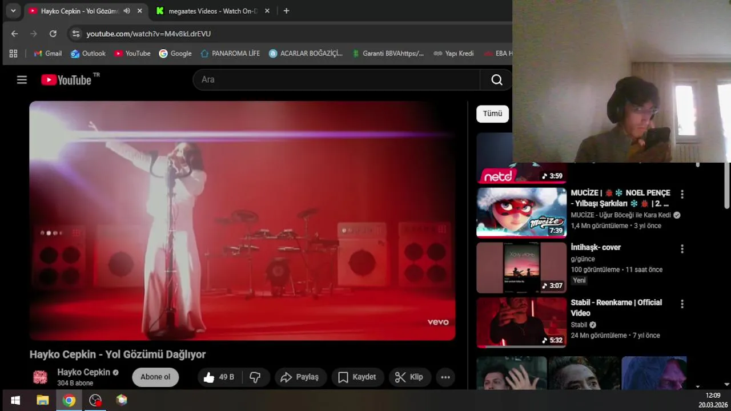The image size is (731, 411).
Task: Open Yapı Kredi bookmark
Action: coord(453,54)
